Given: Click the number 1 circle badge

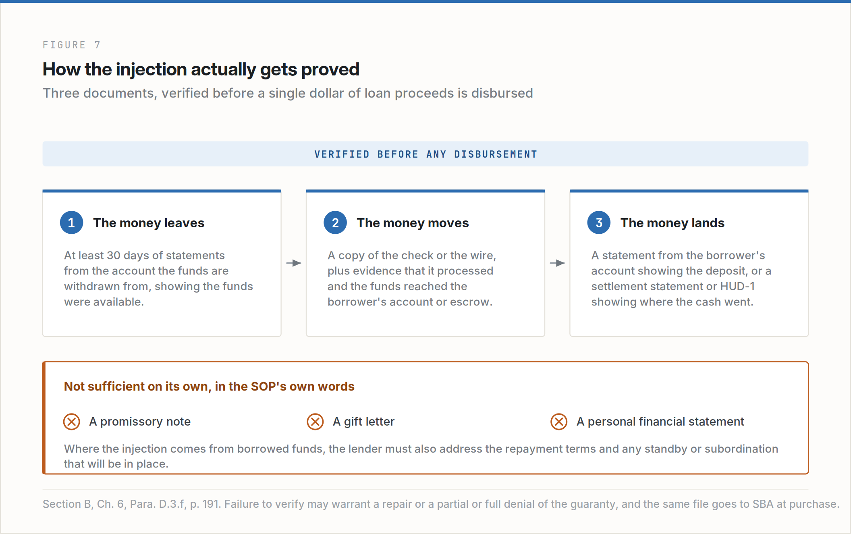Looking at the screenshot, I should tap(71, 222).
